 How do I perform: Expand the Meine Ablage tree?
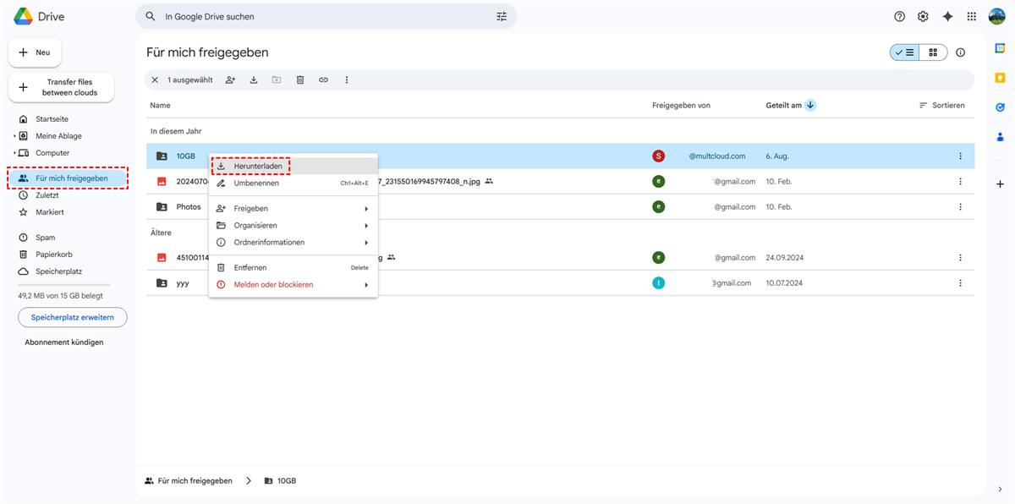click(x=14, y=136)
